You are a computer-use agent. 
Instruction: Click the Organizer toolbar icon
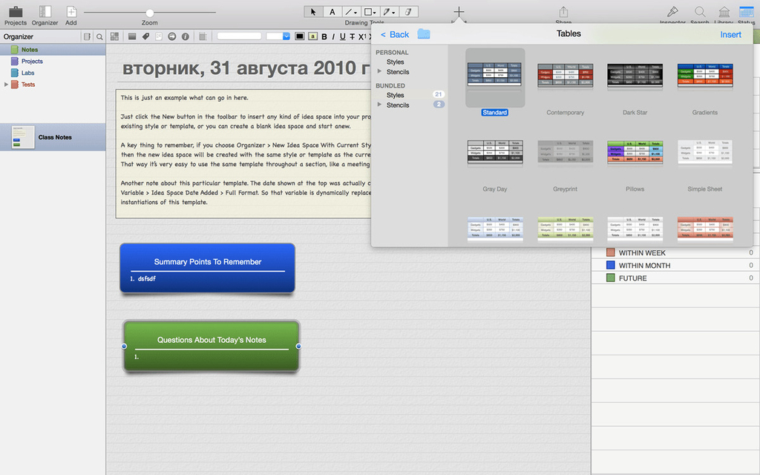pyautogui.click(x=45, y=12)
